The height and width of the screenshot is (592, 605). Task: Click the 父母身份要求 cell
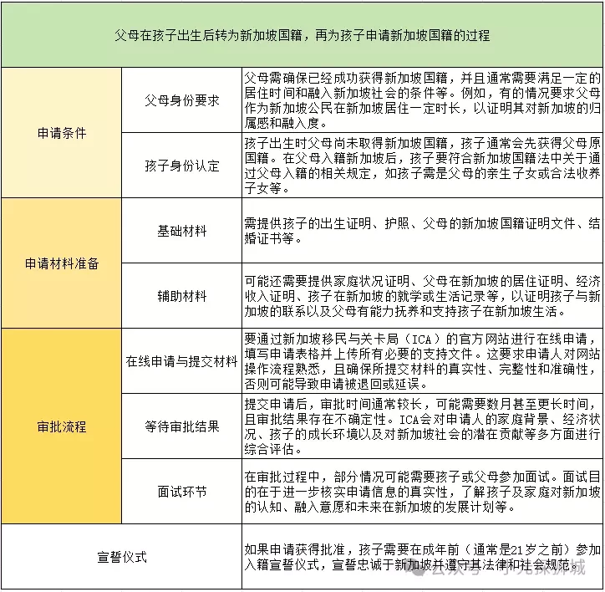pyautogui.click(x=181, y=100)
